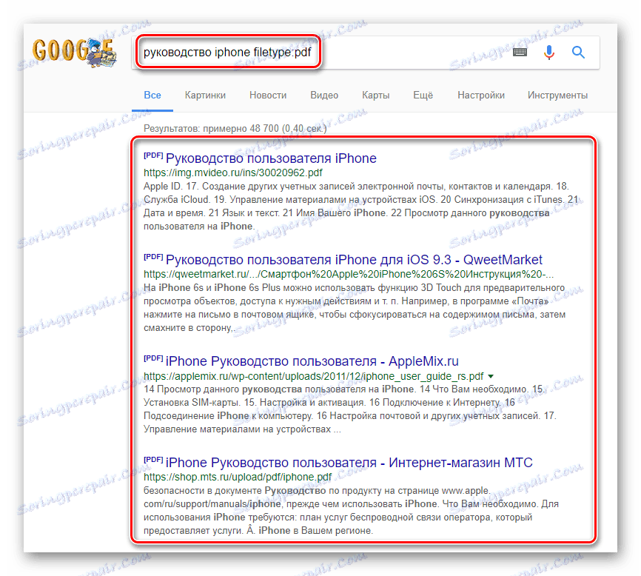Expand dropdown arrow next to applemix URL
641x576 pixels.
[x=491, y=376]
